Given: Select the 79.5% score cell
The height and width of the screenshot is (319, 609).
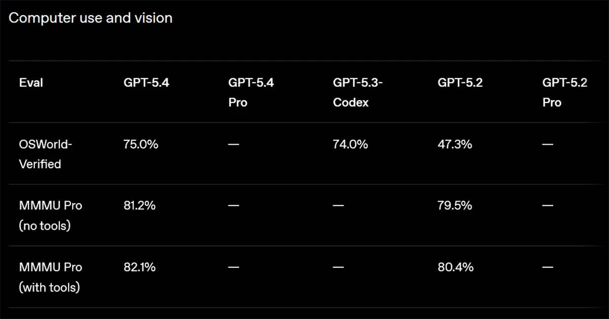Looking at the screenshot, I should pyautogui.click(x=455, y=206).
